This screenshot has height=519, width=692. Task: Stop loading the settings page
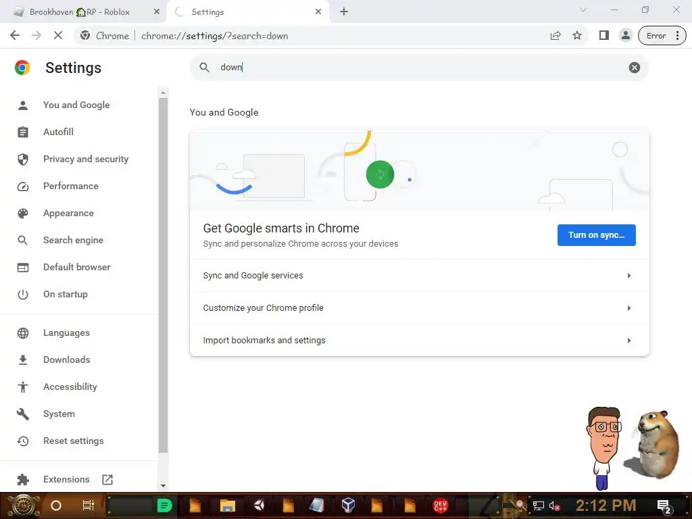pos(58,35)
